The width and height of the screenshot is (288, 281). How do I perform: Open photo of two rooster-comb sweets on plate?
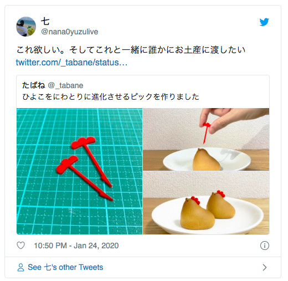(206, 203)
